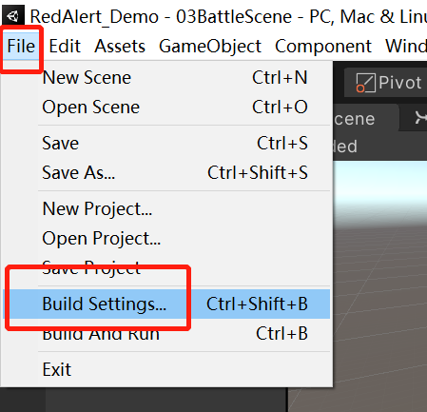Open the Component menu

tap(323, 47)
